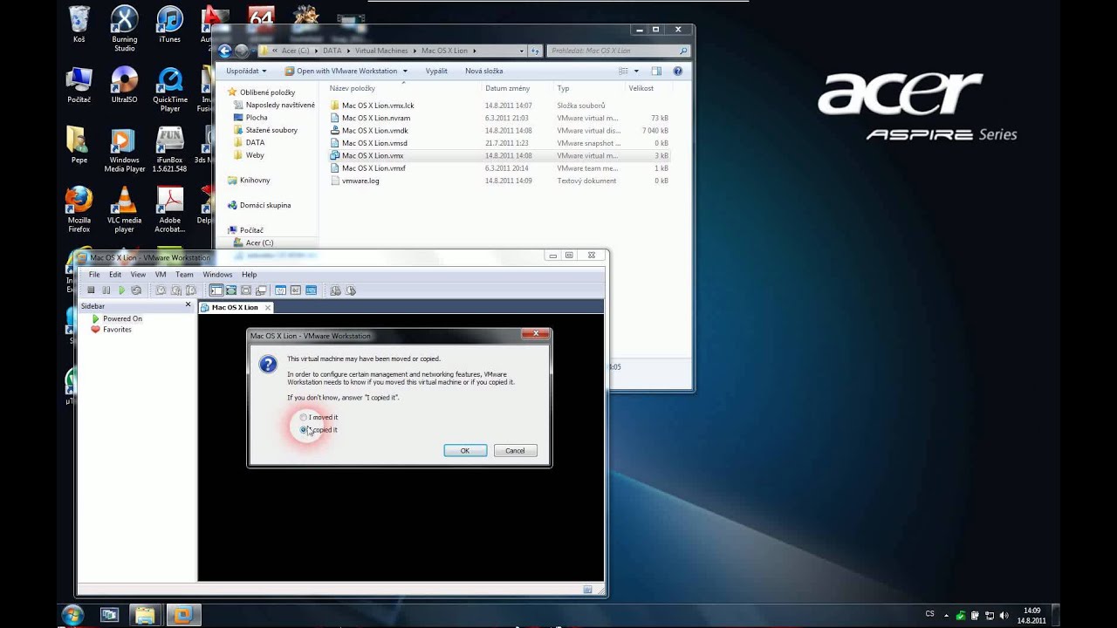The height and width of the screenshot is (628, 1117).
Task: Click the UltraISO desktop icon
Action: (124, 85)
